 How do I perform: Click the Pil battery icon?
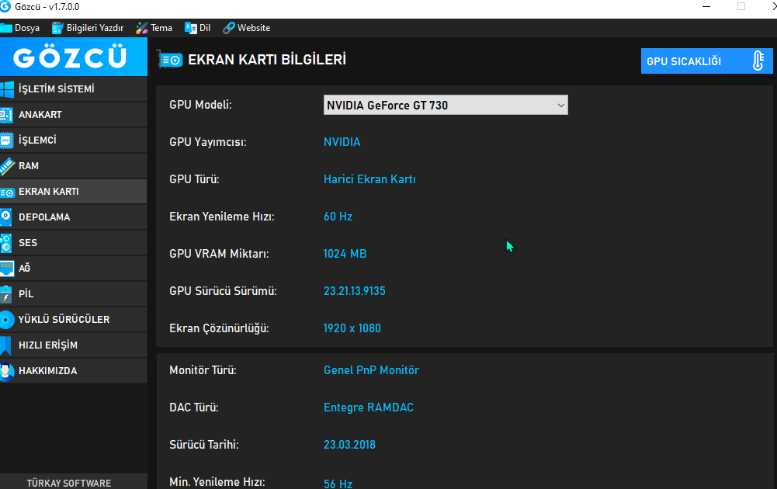(6, 294)
